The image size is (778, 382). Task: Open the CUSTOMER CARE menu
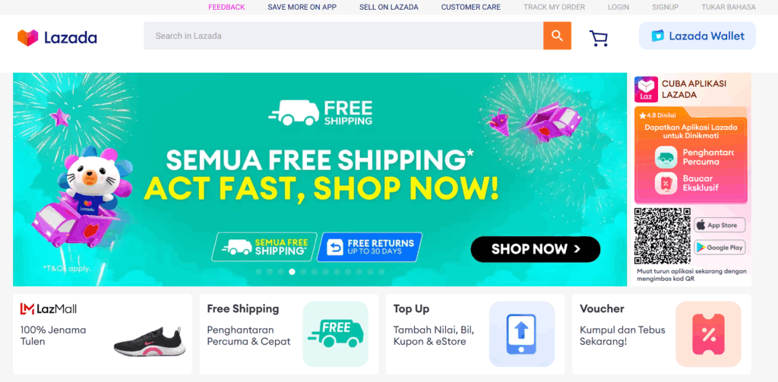[471, 8]
